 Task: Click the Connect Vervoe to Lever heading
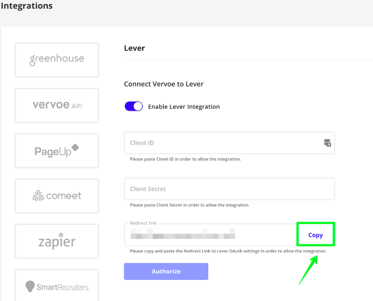pos(164,84)
